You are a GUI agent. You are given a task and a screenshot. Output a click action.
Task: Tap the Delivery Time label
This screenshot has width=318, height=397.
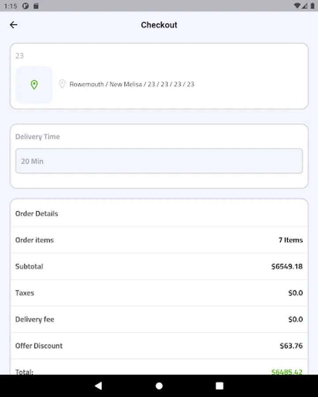coord(37,137)
